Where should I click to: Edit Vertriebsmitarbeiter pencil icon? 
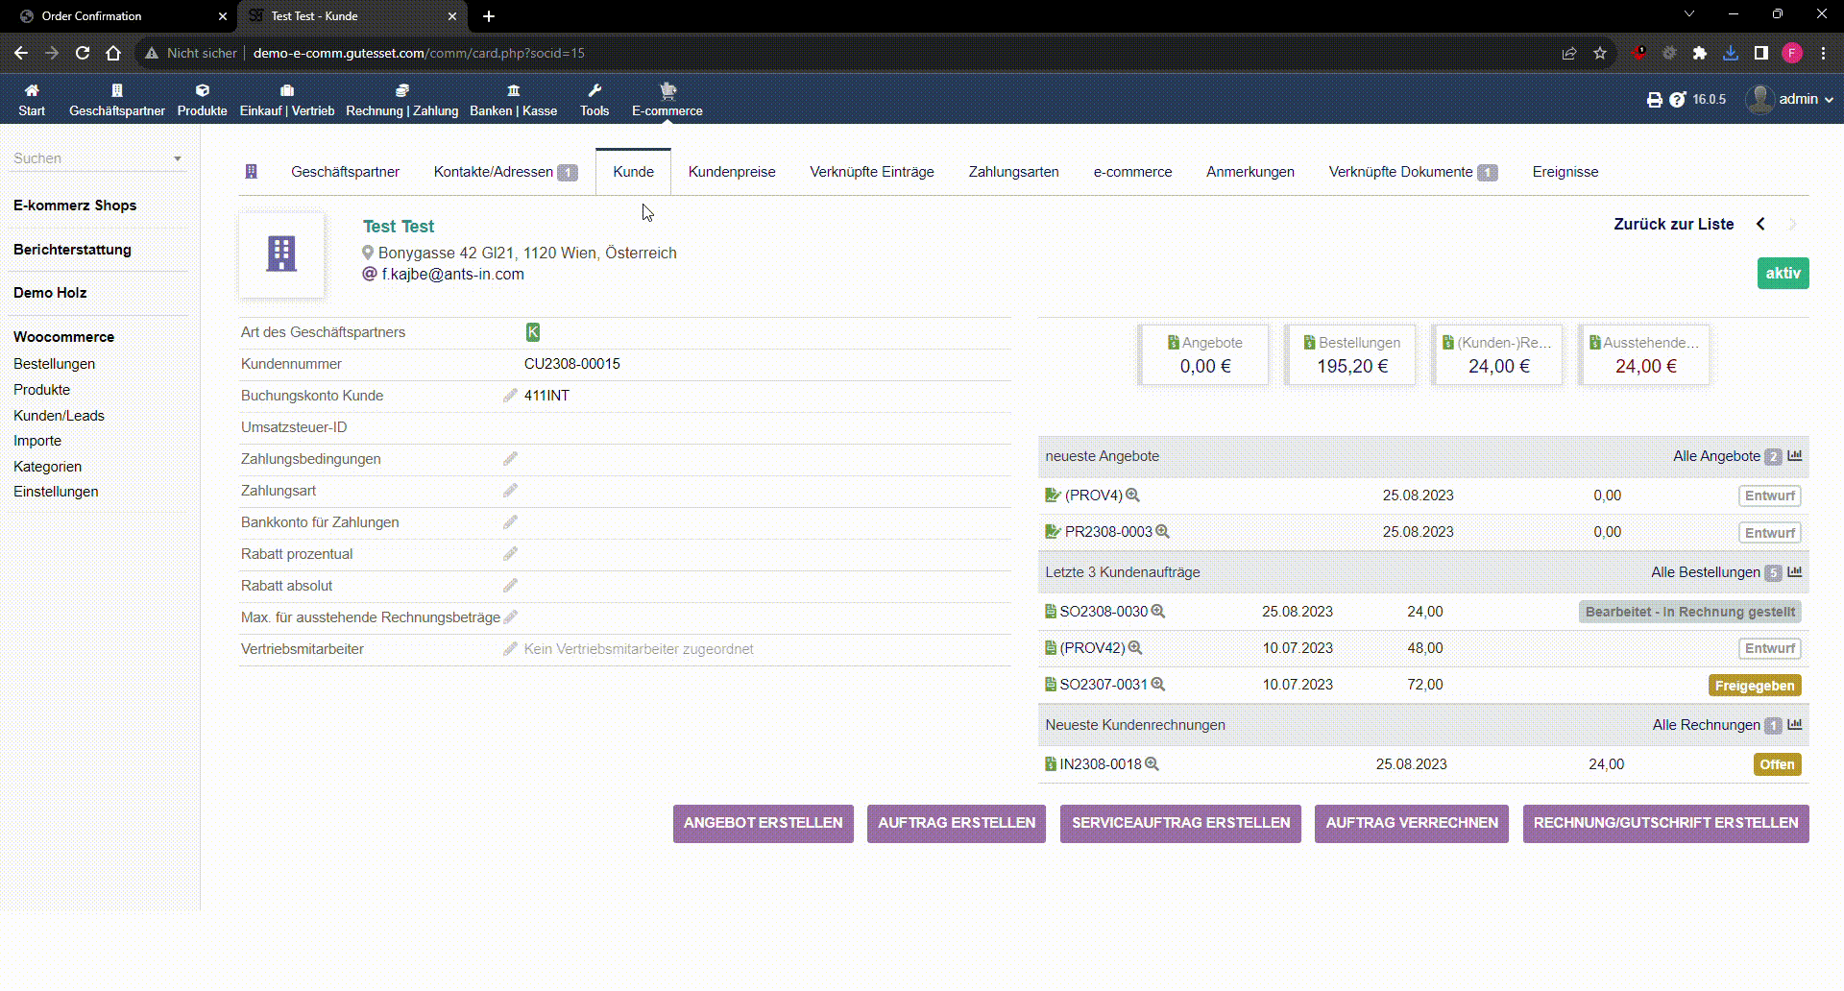point(510,649)
